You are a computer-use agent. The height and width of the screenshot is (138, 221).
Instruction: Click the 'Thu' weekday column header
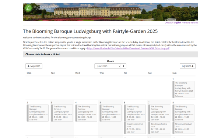coord(102,73)
